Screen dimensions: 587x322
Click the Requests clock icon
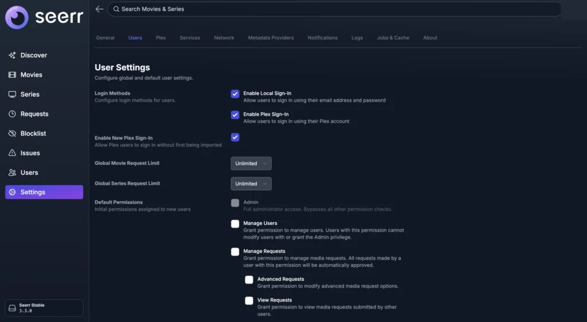tap(13, 113)
